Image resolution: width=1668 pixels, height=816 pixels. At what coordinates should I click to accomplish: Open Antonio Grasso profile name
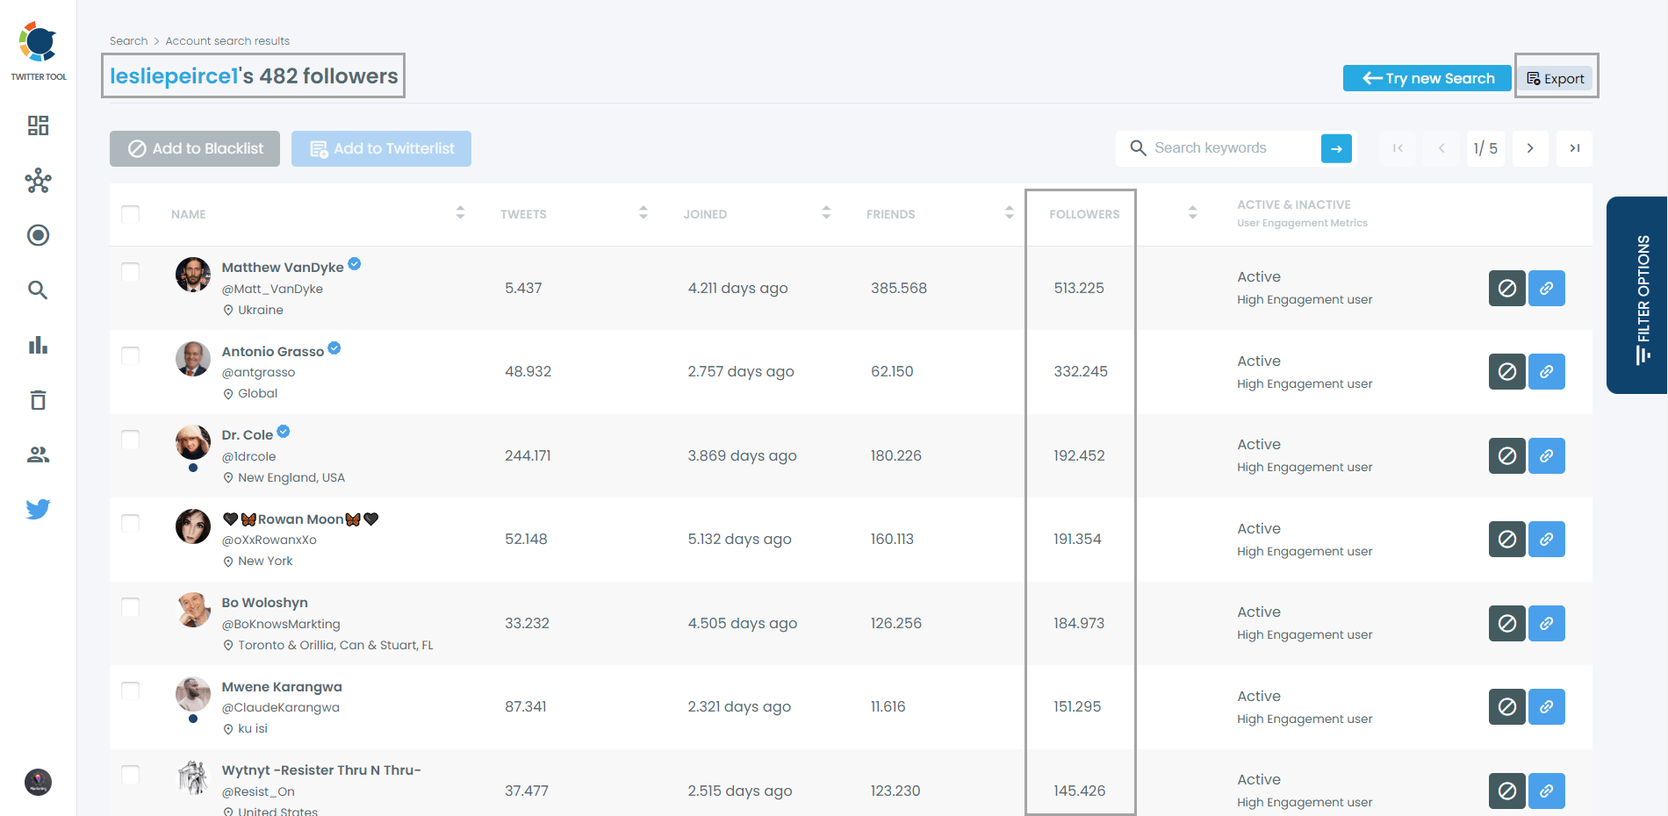coord(273,351)
